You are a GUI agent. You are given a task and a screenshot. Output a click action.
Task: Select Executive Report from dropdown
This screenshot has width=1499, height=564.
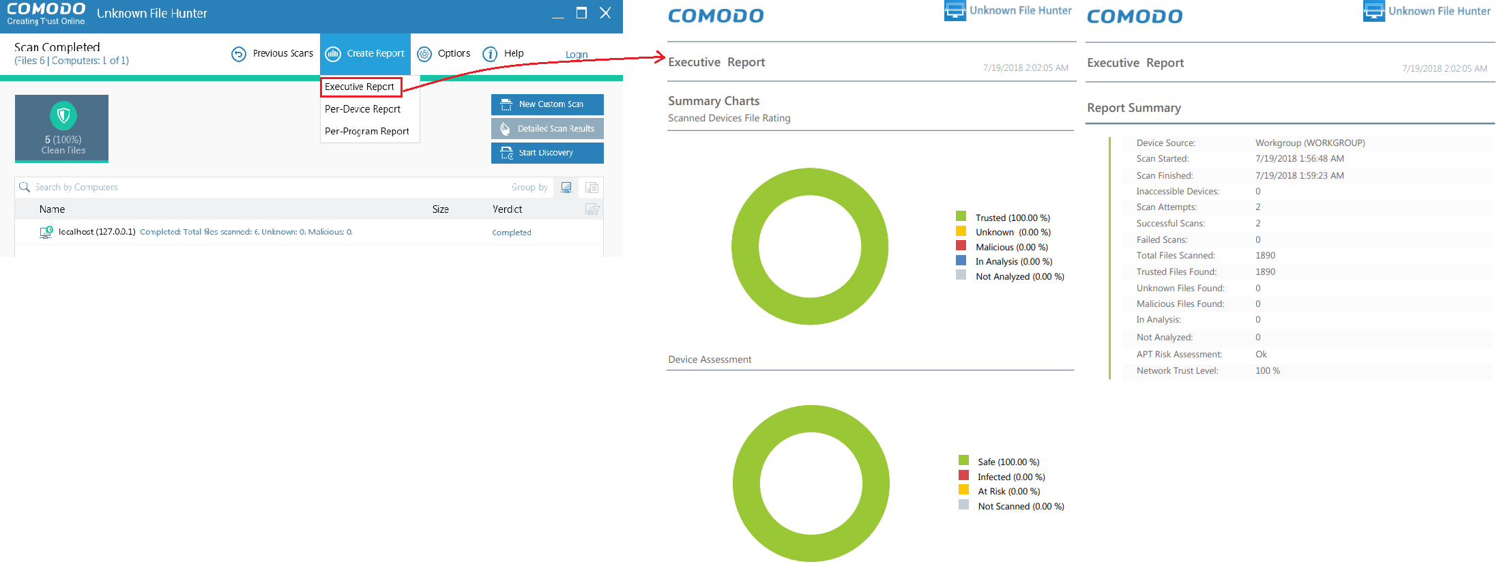tap(362, 87)
